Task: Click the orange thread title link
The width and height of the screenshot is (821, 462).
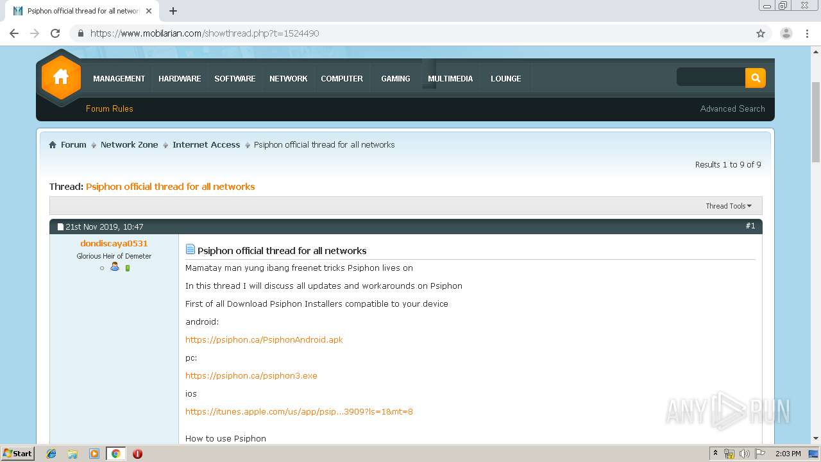Action: click(x=171, y=187)
